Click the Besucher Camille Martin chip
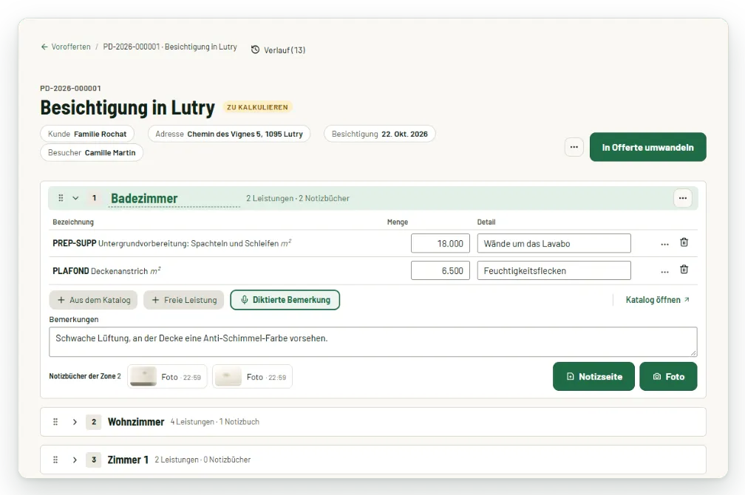This screenshot has height=495, width=745. coord(92,152)
